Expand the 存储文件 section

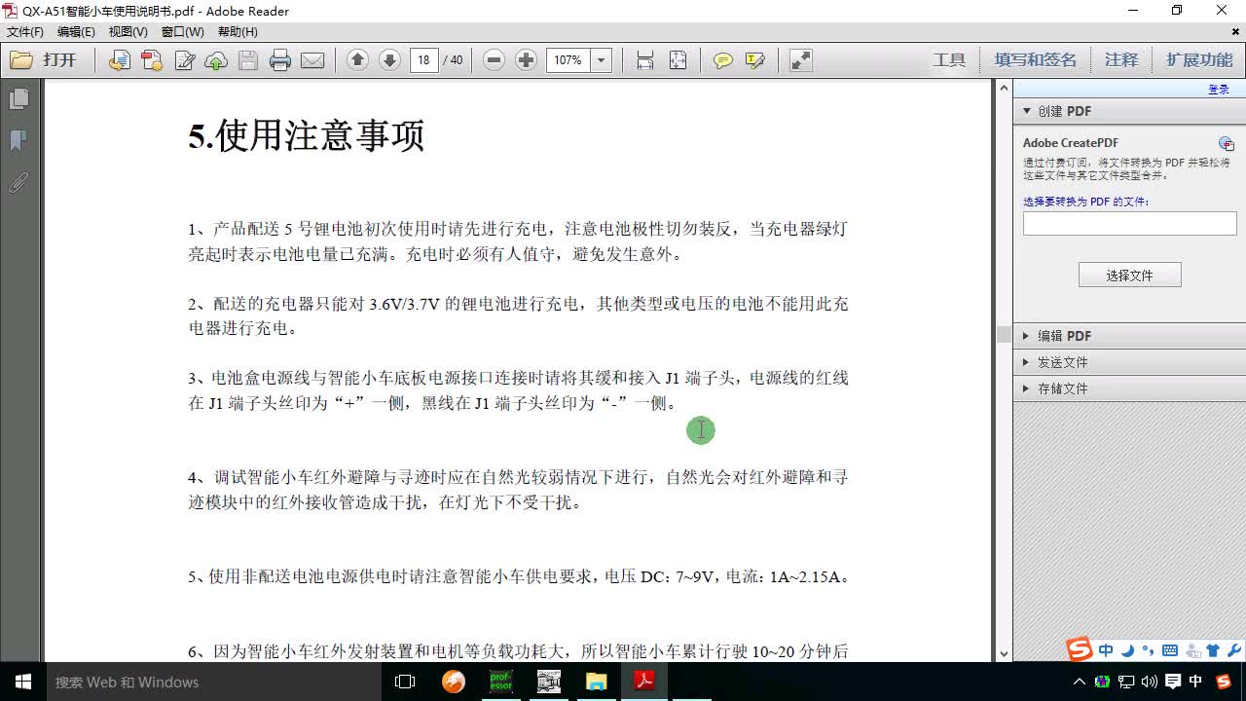pyautogui.click(x=1129, y=388)
